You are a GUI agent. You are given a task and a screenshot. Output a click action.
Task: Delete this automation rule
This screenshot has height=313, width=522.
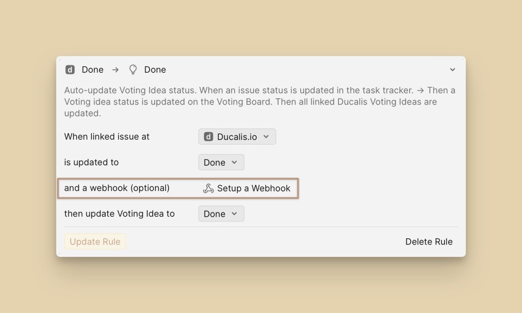point(429,241)
